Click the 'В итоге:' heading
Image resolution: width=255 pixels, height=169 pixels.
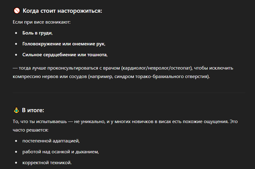[33, 110]
